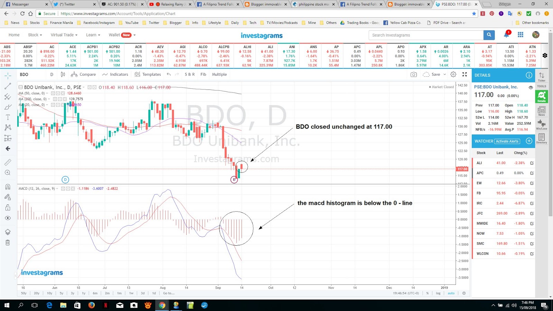Viewport: 553px width, 311px height.
Task: Select the trend line drawing tool
Action: pos(8,86)
